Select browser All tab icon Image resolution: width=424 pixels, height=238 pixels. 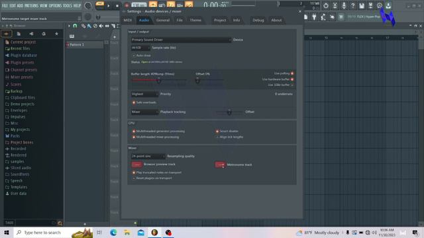(7, 34)
